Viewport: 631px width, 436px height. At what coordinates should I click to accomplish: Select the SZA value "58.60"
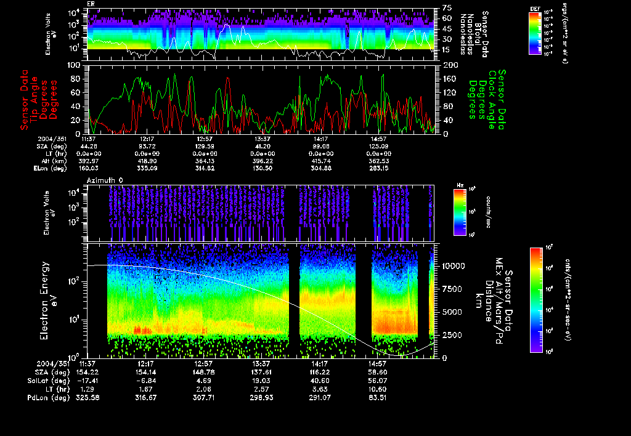pos(377,373)
